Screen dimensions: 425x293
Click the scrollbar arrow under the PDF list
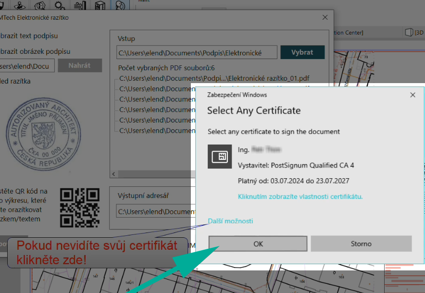[113, 174]
